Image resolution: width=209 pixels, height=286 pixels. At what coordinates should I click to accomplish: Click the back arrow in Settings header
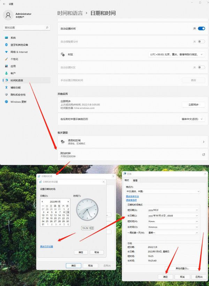click(4, 4)
